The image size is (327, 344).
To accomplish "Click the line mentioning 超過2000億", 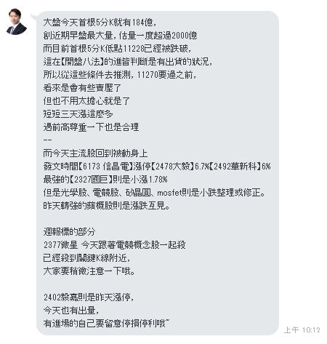I will click(x=120, y=36).
